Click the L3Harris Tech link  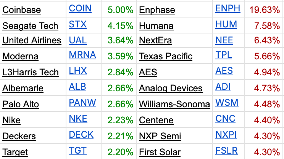click(31, 72)
